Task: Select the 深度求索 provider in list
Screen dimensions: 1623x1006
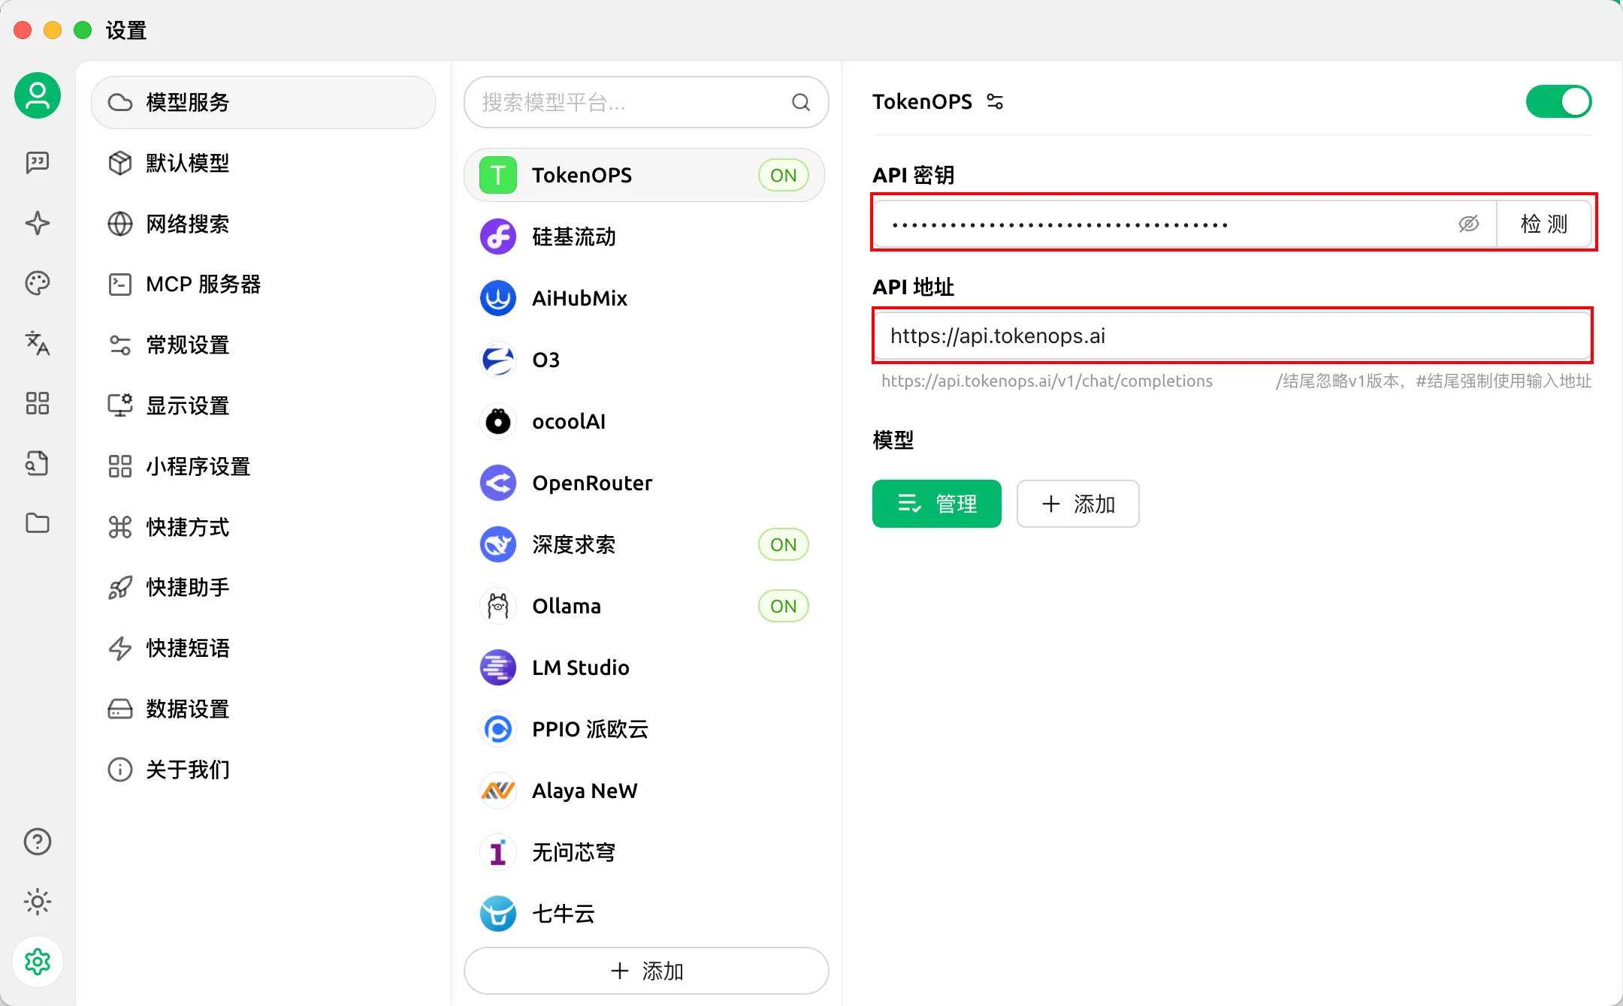Action: (x=573, y=544)
